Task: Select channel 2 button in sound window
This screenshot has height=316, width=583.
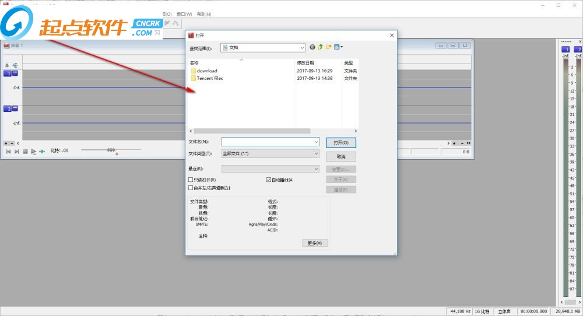Action: (x=8, y=109)
